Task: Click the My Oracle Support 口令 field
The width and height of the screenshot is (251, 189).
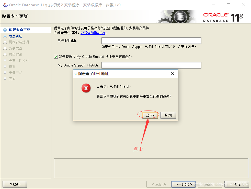Action: coord(151,65)
